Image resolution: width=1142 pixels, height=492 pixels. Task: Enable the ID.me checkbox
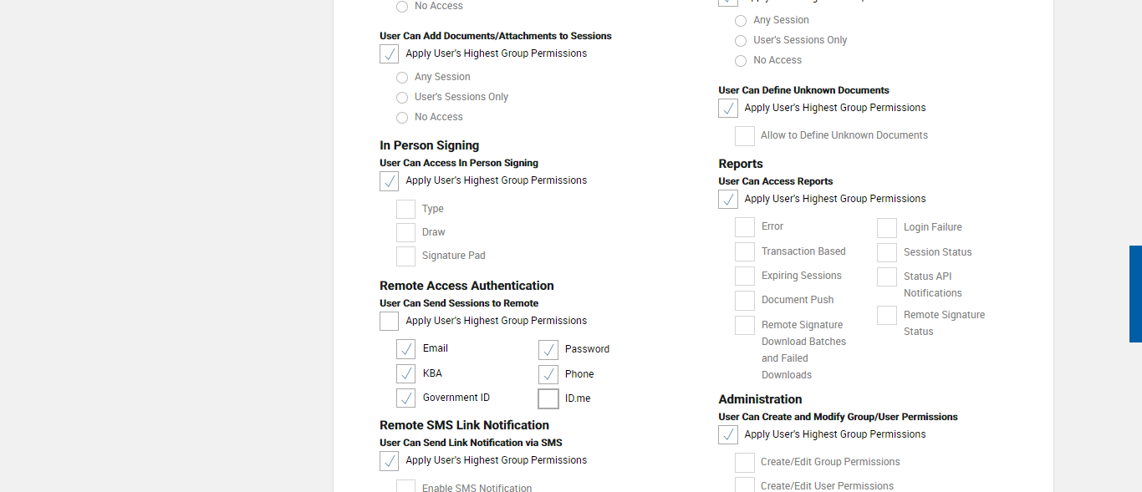coord(548,398)
